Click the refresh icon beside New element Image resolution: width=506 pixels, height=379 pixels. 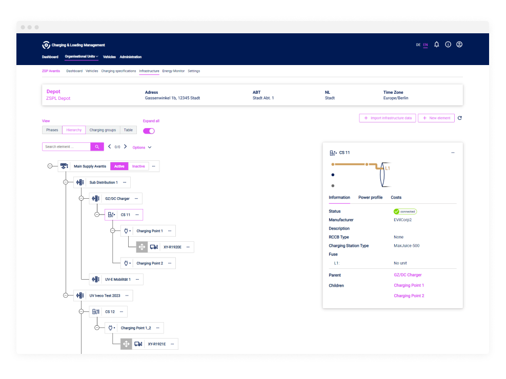pos(460,118)
